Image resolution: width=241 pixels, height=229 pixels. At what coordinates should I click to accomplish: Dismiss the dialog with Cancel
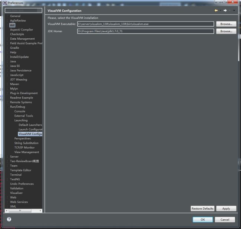click(x=225, y=219)
